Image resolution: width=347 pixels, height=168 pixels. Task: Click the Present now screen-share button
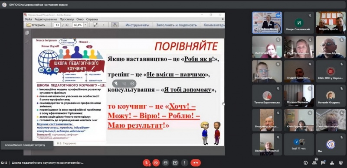175,163
